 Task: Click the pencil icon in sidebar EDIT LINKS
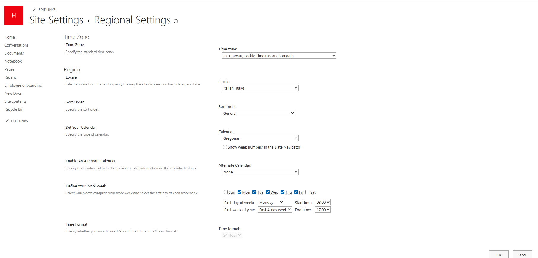(7, 121)
